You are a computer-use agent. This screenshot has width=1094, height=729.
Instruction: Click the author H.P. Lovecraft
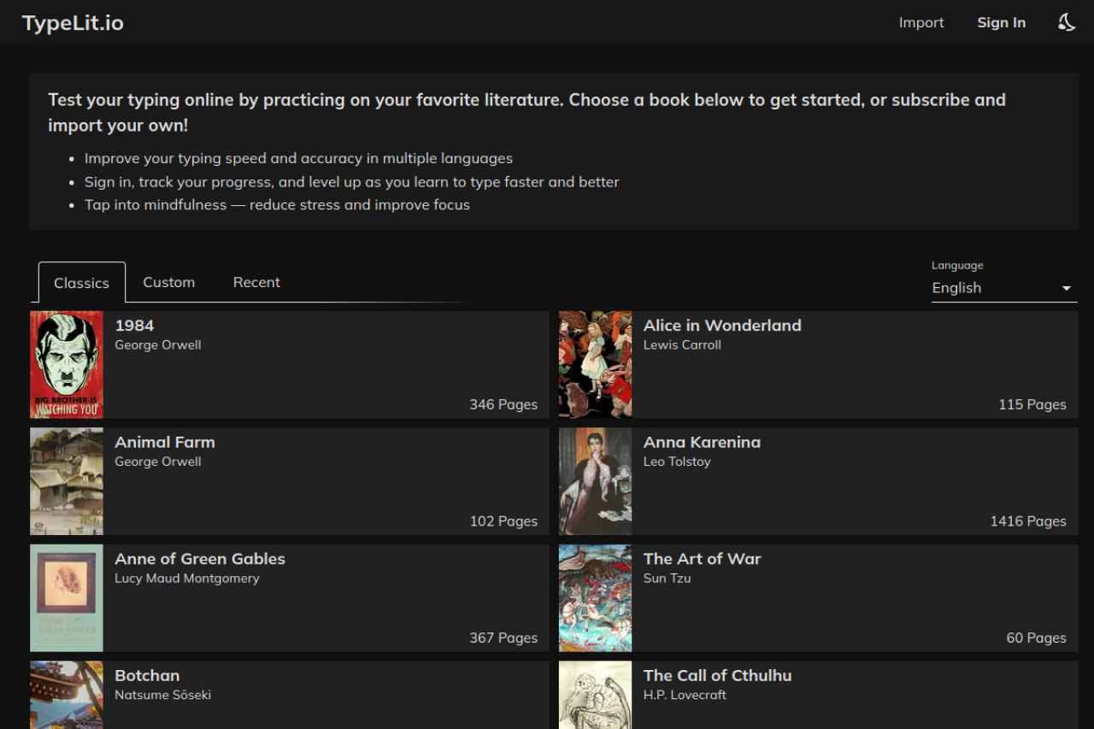pyautogui.click(x=685, y=695)
